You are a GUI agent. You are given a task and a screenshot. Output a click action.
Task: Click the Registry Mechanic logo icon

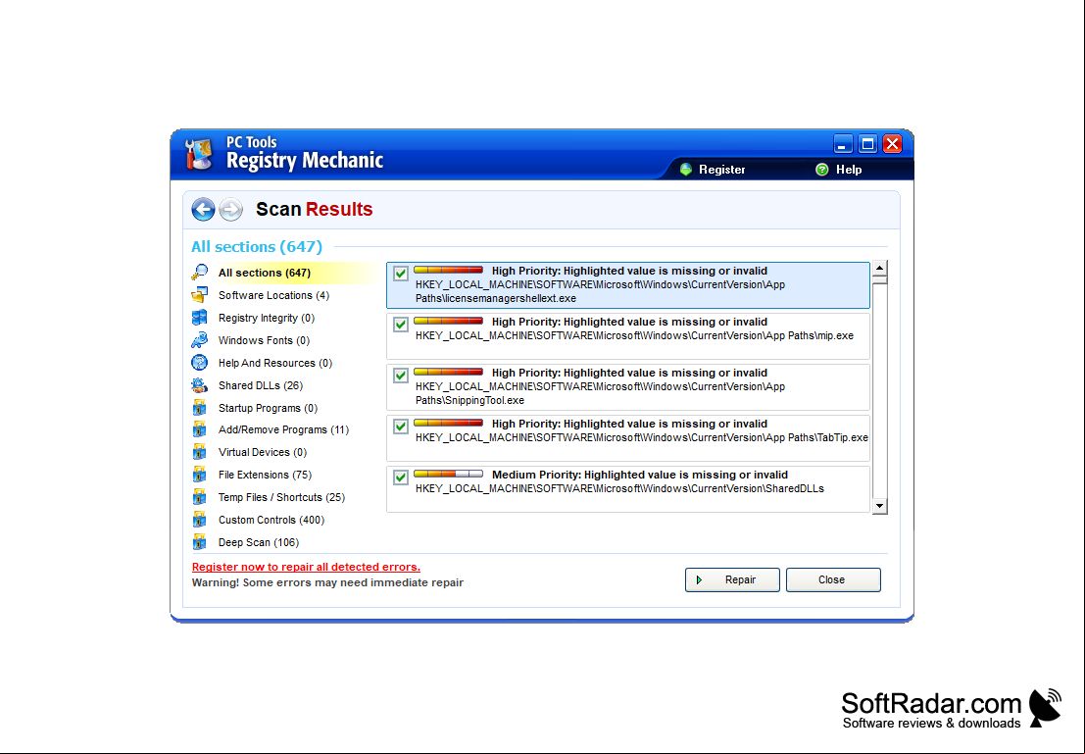pos(199,154)
